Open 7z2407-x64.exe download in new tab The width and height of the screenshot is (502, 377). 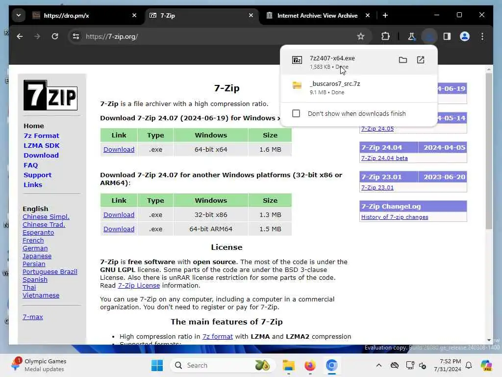coord(420,60)
